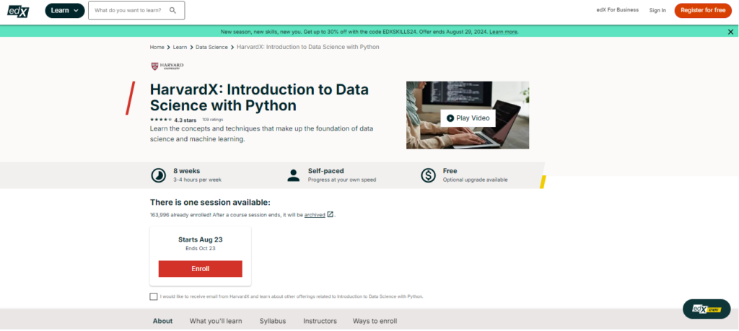Go to the Data Science breadcrumb

tap(211, 47)
